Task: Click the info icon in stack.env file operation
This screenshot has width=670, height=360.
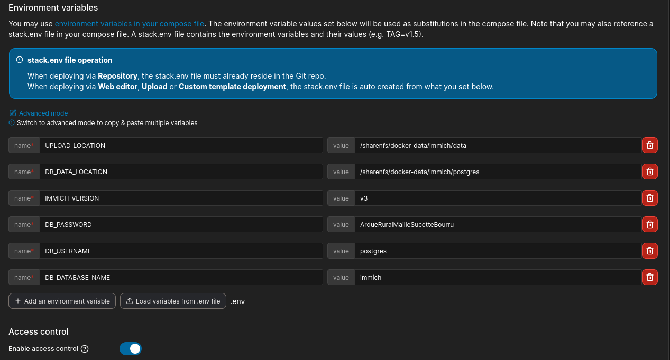Action: click(x=20, y=60)
